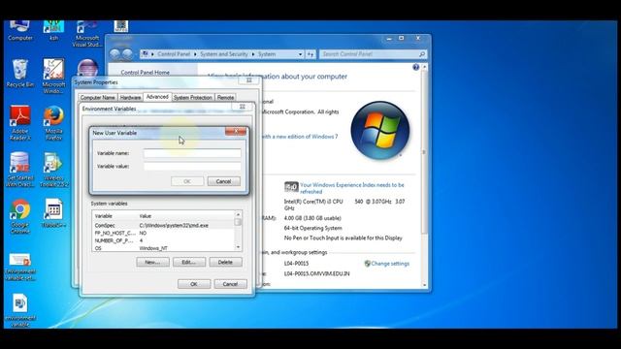Image resolution: width=621 pixels, height=349 pixels.
Task: Launch Mozilla Firefox from the desktop
Action: pyautogui.click(x=53, y=123)
